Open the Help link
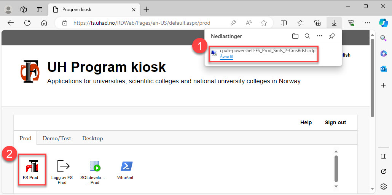 pyautogui.click(x=306, y=122)
